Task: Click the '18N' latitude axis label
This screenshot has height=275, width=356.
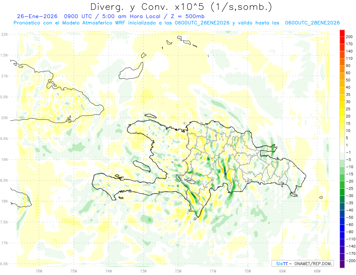Action: [4, 201]
